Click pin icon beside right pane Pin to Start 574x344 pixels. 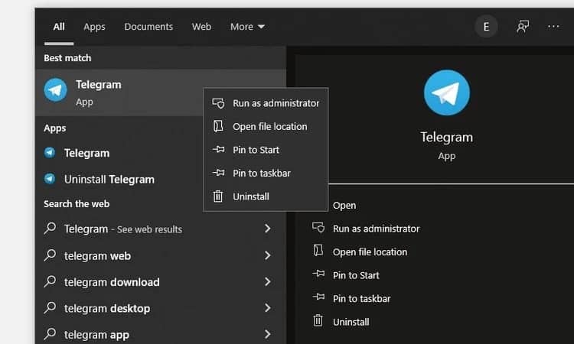point(318,273)
